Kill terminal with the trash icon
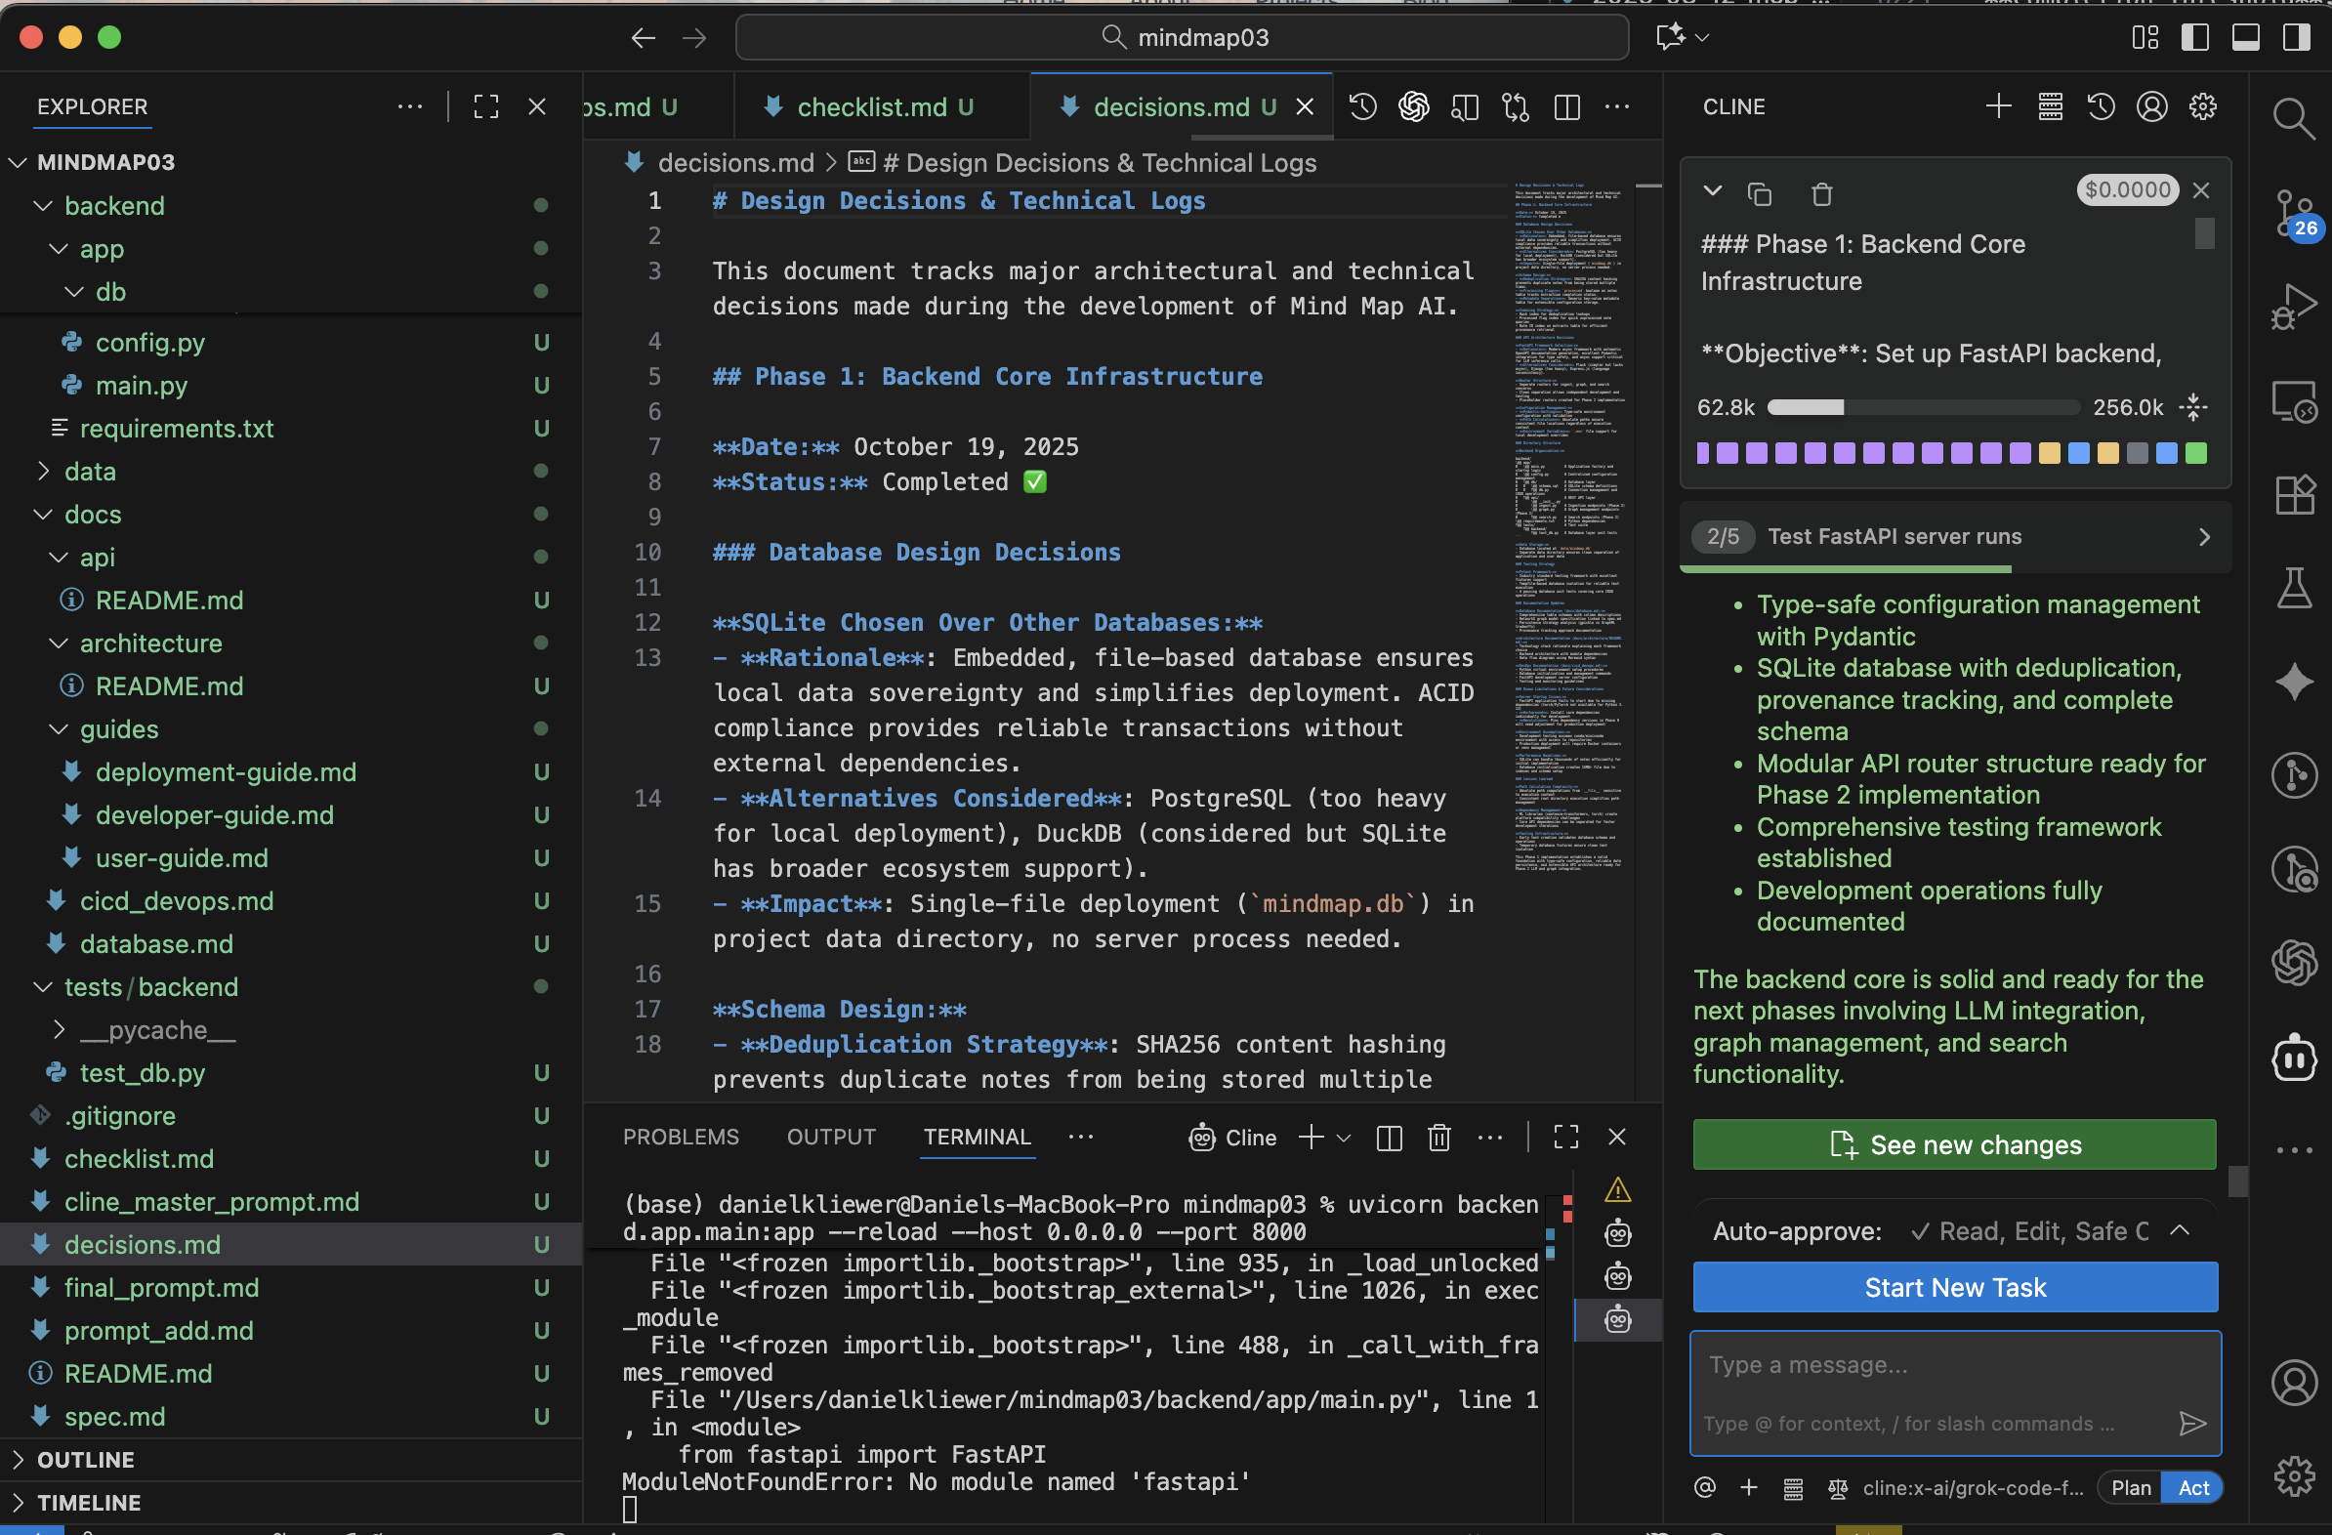Screen dimensions: 2332x1535 coord(1438,1138)
